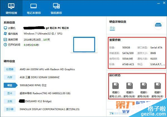Click the 磁盘F: disk icon

(x=158, y=85)
